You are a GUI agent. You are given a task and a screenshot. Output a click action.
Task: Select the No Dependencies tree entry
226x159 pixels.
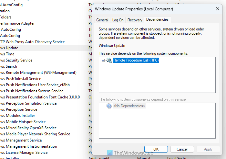point(129,106)
